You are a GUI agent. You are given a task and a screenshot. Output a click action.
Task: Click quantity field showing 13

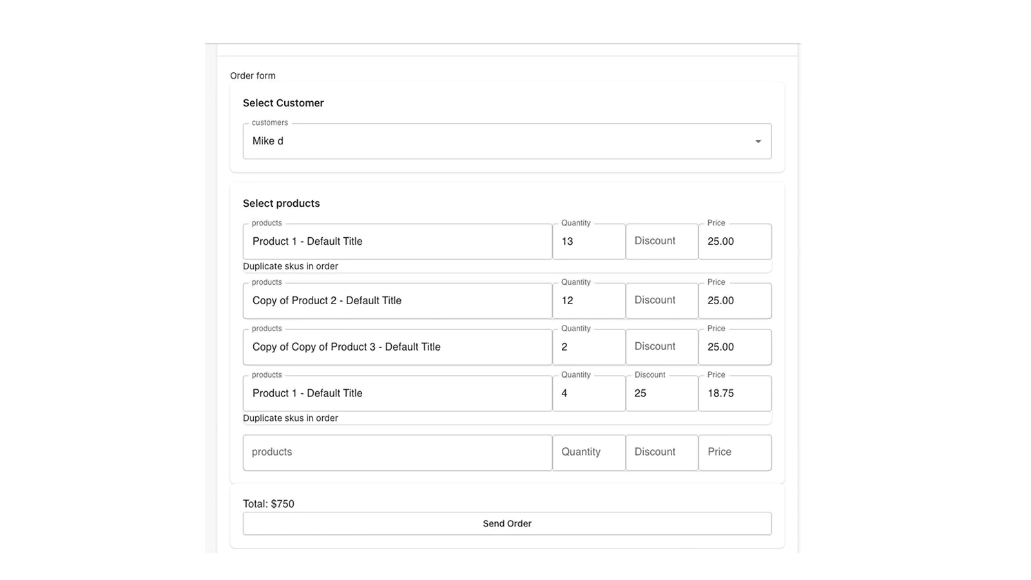tap(588, 242)
